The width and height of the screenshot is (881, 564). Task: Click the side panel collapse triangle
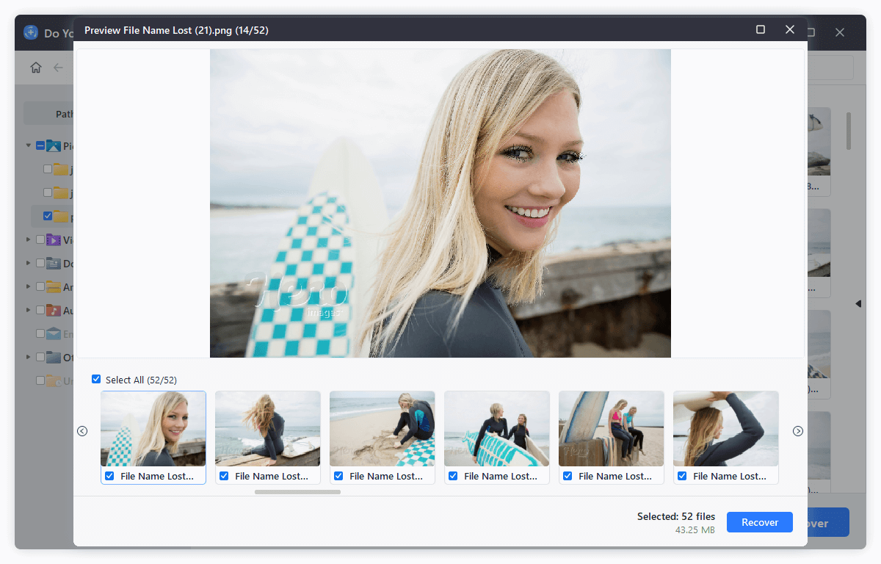pos(858,303)
